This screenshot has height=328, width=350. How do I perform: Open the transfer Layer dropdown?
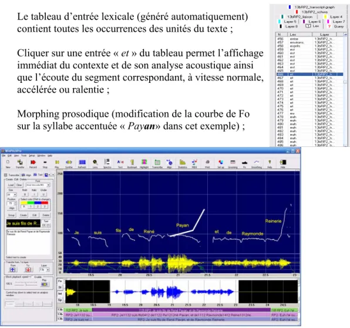[x=44, y=270]
